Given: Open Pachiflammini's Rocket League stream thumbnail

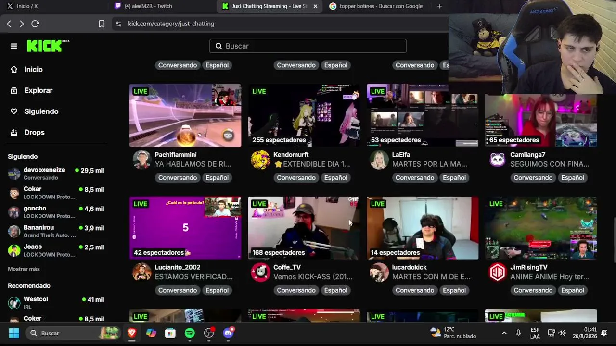Looking at the screenshot, I should click(x=185, y=115).
